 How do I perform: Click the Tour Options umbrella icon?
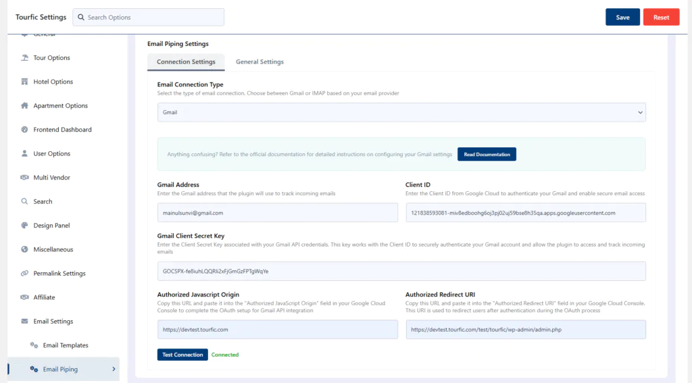click(x=25, y=58)
